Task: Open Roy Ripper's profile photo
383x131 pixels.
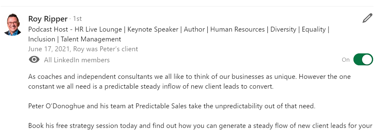Action: click(x=12, y=25)
